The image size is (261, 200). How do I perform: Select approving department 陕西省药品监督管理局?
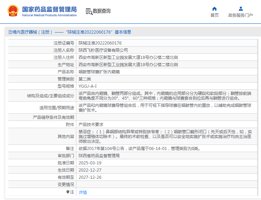99,155
